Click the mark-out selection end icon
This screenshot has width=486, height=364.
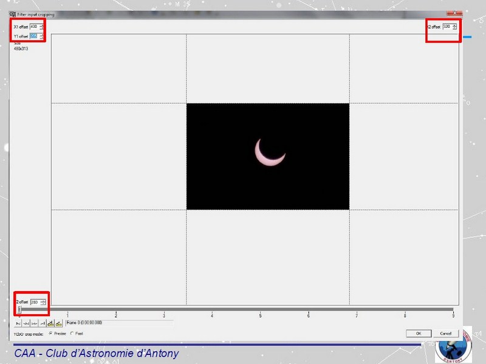click(x=58, y=323)
